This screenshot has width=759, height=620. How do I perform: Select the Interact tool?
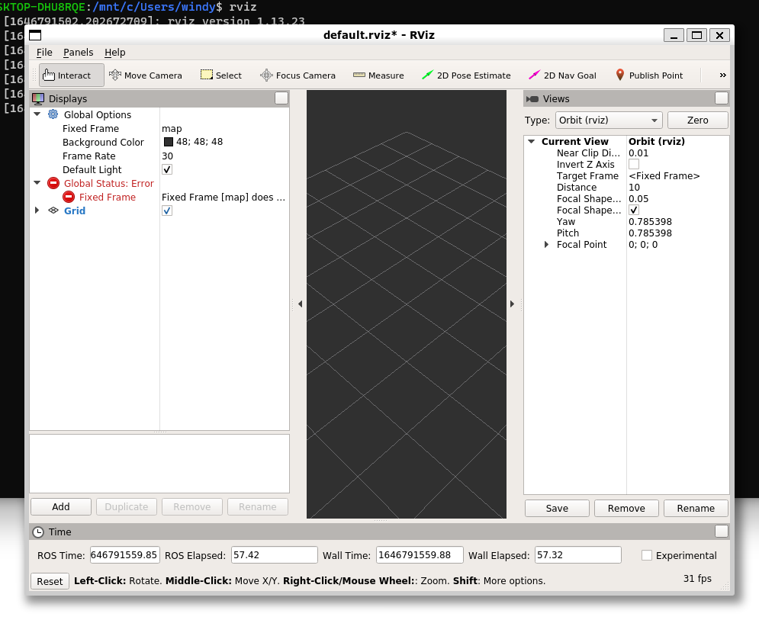coord(71,75)
